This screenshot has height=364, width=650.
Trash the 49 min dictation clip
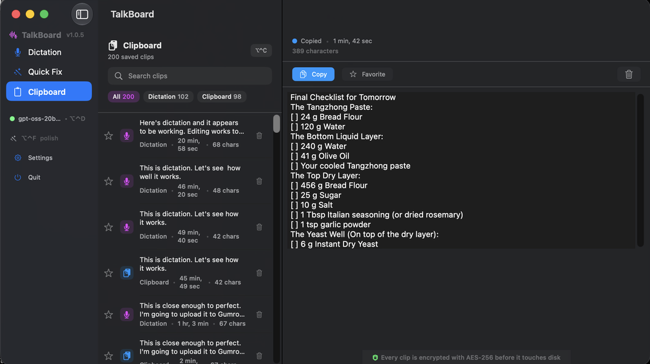(259, 227)
